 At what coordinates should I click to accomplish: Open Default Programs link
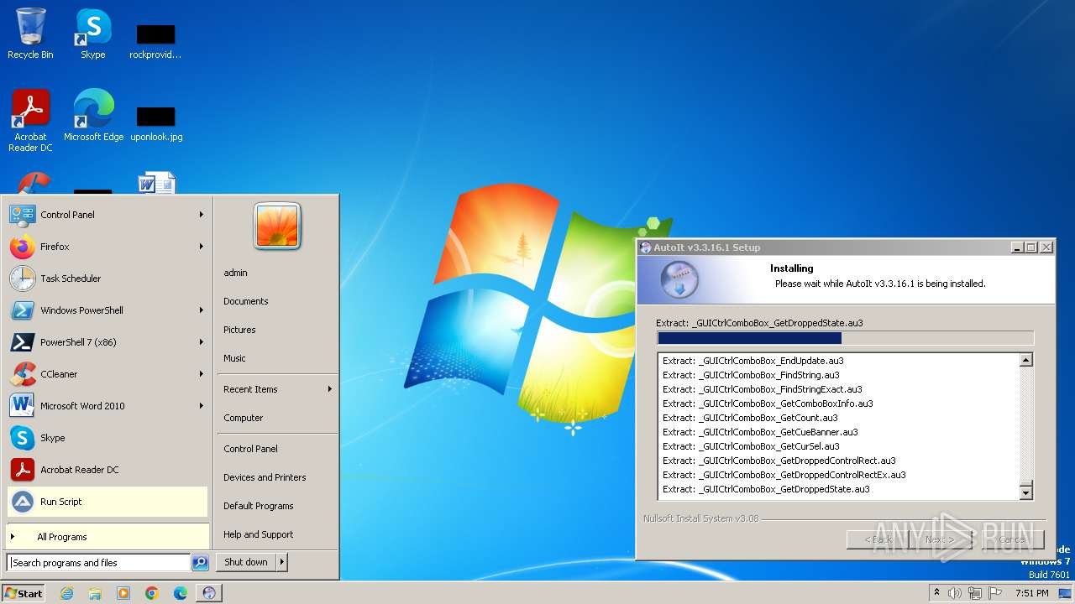click(x=259, y=506)
